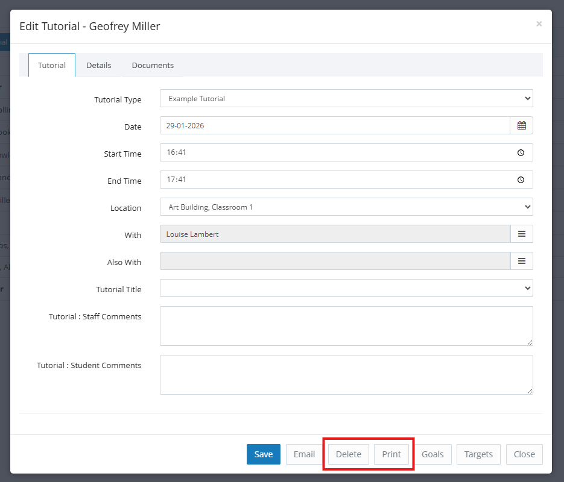This screenshot has width=564, height=482.
Task: Click the End Time clock icon
Action: (x=521, y=180)
